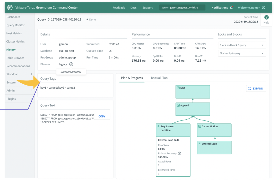
Task: Click the key1 = value1; key2 = value2 tags
Action: point(58,88)
